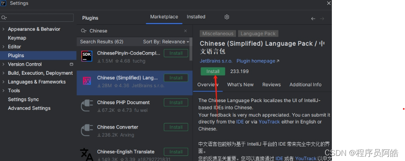Close the Settings dialog window
405x161 pixels.
point(328,3)
